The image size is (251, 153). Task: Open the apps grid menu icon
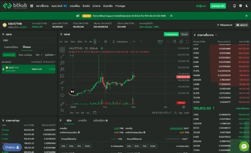[x=32, y=6]
